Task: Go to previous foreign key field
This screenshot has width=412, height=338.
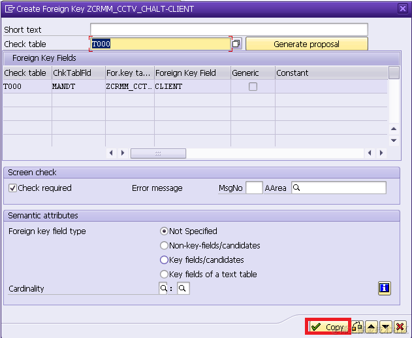Action: [371, 327]
